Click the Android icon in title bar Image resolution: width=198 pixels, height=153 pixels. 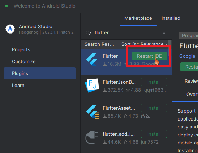pyautogui.click(x=7, y=6)
